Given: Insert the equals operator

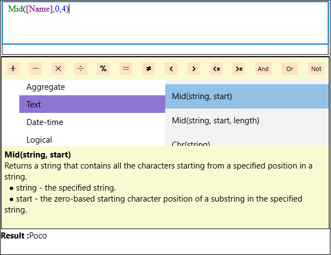Looking at the screenshot, I should point(126,69).
